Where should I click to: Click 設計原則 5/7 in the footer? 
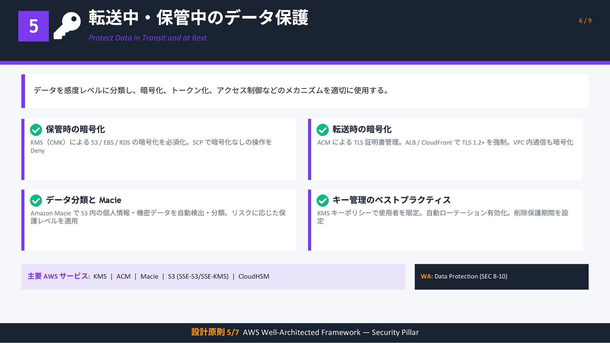tap(215, 332)
